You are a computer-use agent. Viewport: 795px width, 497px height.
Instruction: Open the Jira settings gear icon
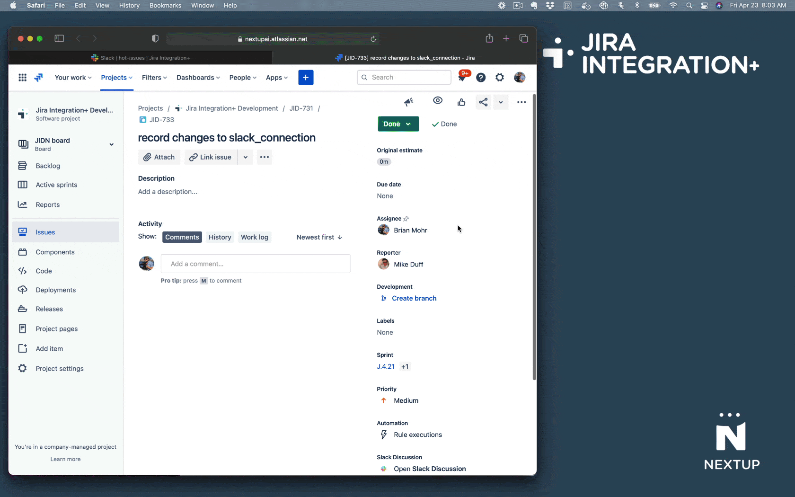click(x=500, y=78)
